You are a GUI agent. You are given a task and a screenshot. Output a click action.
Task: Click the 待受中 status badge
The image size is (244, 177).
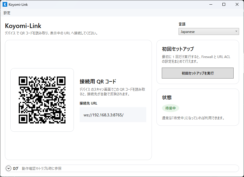[x=170, y=108]
